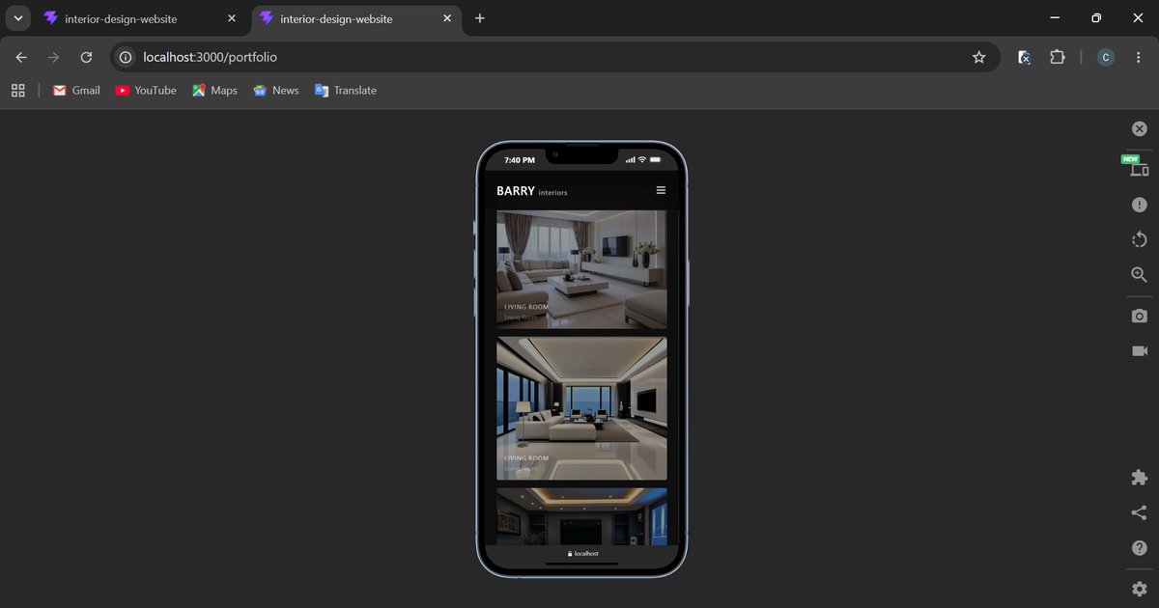
Task: Open Chrome three-dot menu
Action: [1139, 57]
